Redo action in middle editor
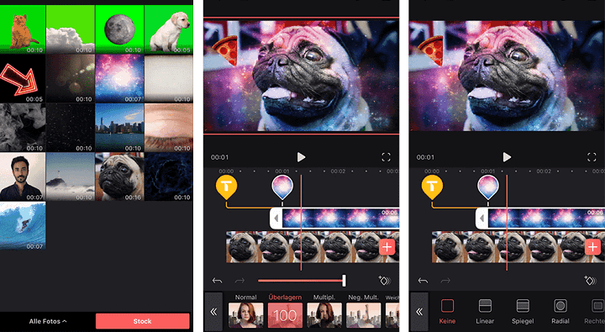The height and width of the screenshot is (332, 605). pos(239,281)
